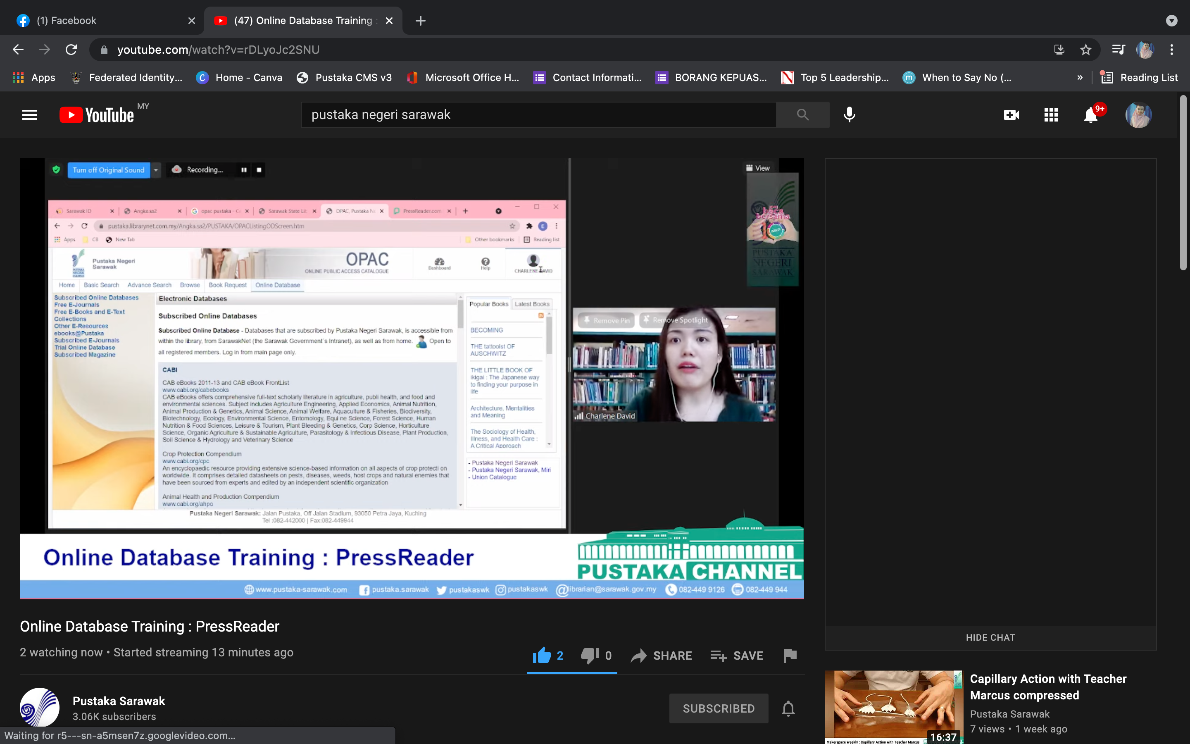The width and height of the screenshot is (1190, 744).
Task: Open Microsoft Office bookmark
Action: pos(463,78)
